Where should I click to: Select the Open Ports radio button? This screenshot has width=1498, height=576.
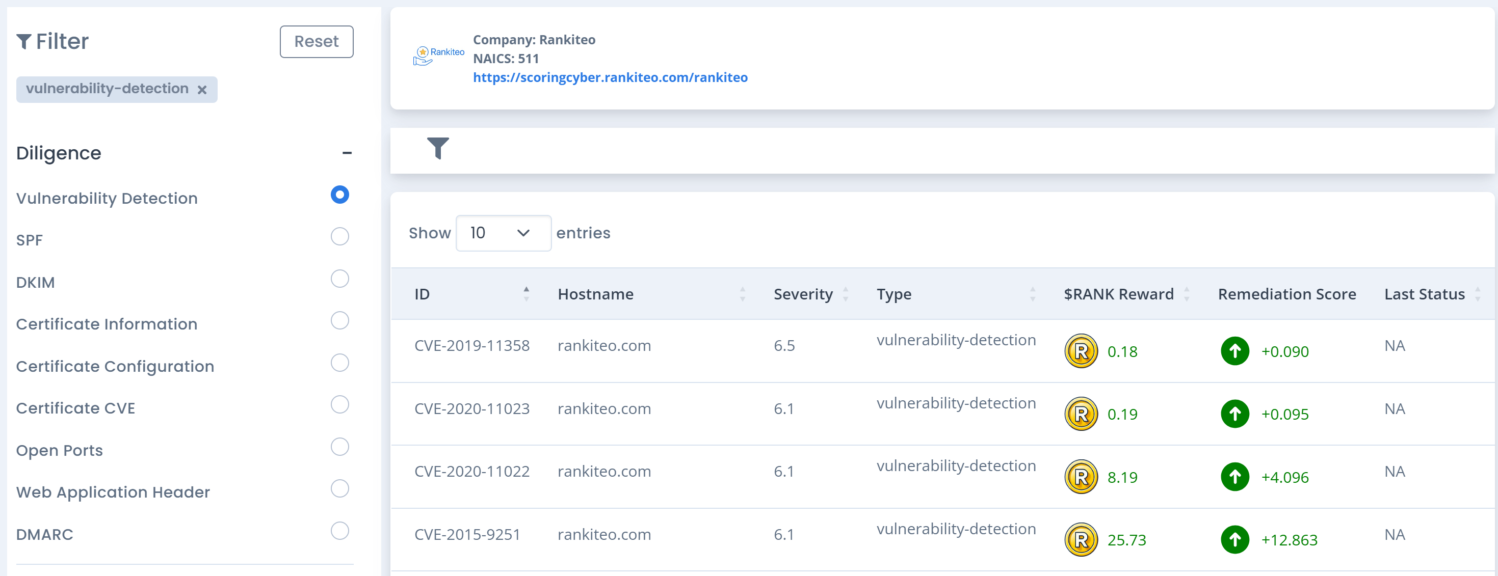[x=339, y=446]
